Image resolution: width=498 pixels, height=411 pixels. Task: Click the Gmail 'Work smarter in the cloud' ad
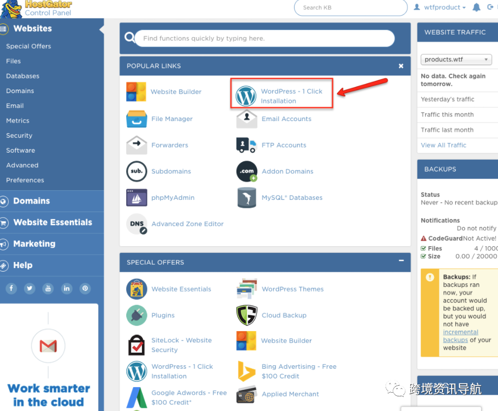49,357
